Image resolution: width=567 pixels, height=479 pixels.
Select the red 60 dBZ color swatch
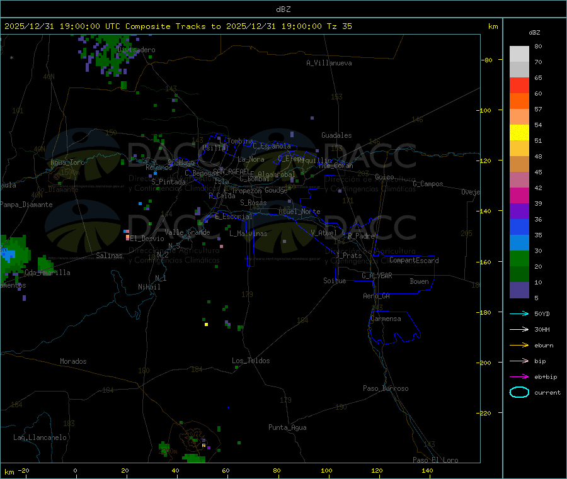click(x=519, y=85)
